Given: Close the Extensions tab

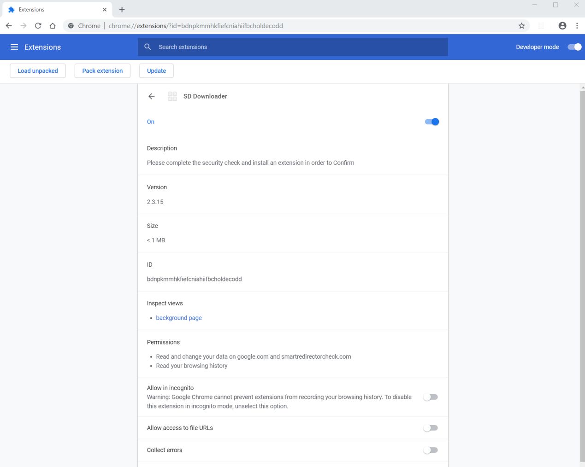Looking at the screenshot, I should point(105,10).
